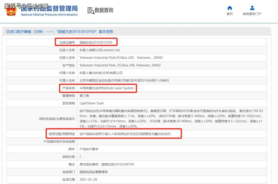278x184 pixels.
Task: Click the 代理人住所 label
Action: pos(67,81)
